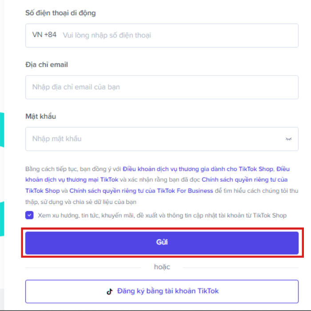Screen dimensions: 311x311
Task: Click the Xem xu hướng checkbox label text
Action: [x=162, y=215]
